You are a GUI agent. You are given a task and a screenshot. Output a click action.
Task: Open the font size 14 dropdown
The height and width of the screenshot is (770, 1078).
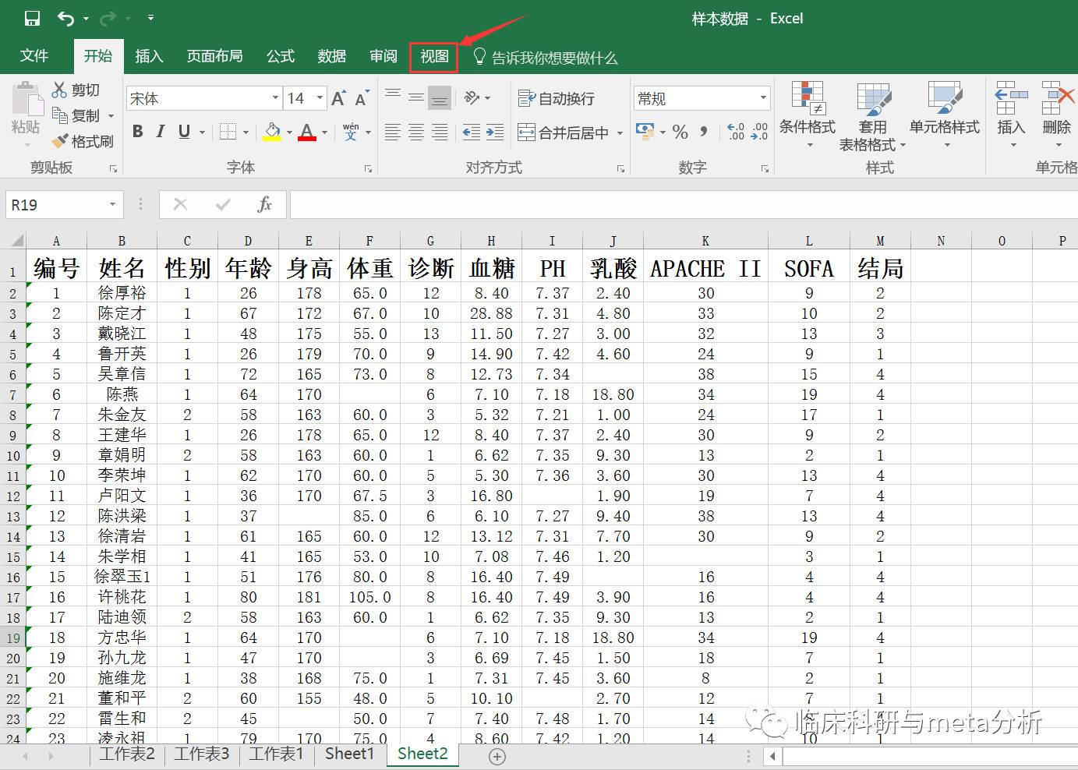[320, 98]
